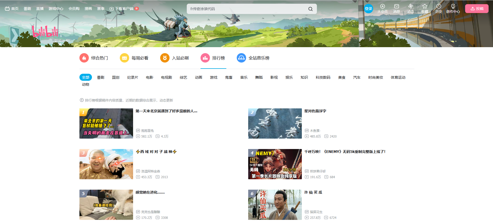Click the bilibili logo

click(45, 31)
